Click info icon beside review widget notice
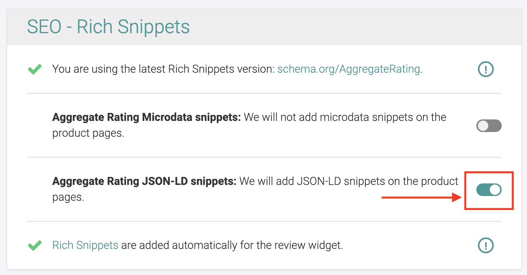Viewport: 527px width, 275px height. 485,245
